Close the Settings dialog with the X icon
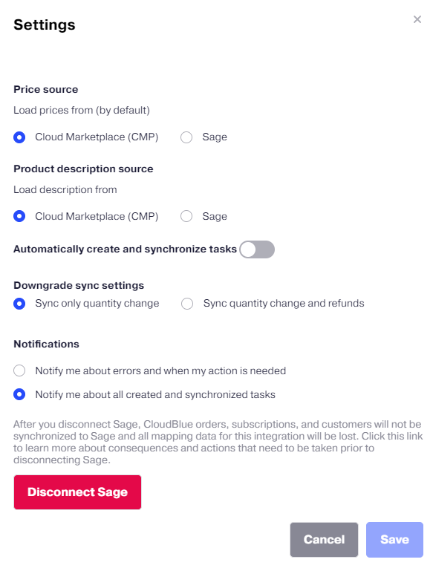Image resolution: width=433 pixels, height=568 pixels. pyautogui.click(x=417, y=19)
